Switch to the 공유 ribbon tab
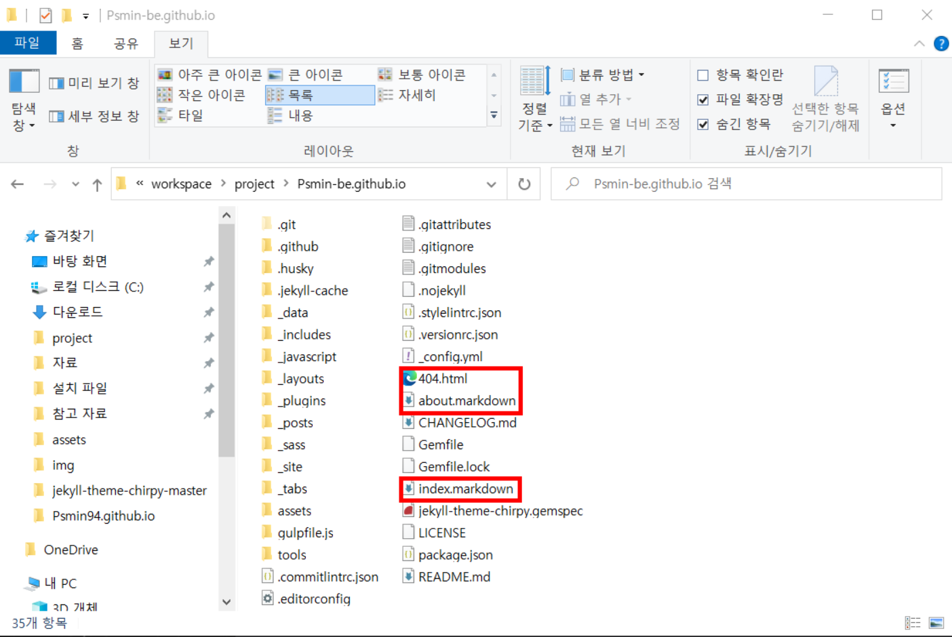This screenshot has height=637, width=952. click(125, 43)
